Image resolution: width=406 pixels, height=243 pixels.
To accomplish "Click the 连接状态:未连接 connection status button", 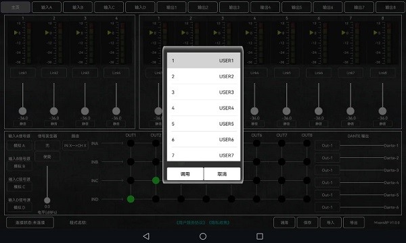I will pyautogui.click(x=30, y=222).
